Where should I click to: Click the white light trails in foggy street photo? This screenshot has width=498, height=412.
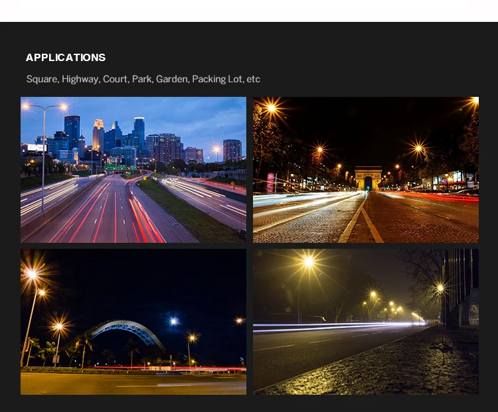point(332,326)
